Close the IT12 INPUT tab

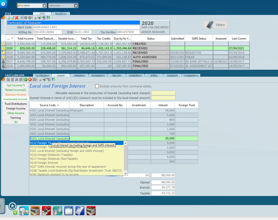click(x=44, y=6)
